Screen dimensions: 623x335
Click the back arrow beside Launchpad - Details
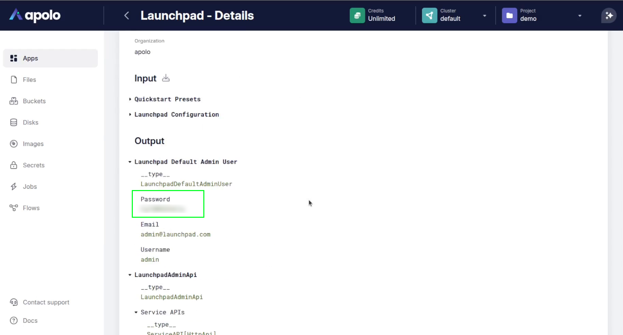(127, 15)
